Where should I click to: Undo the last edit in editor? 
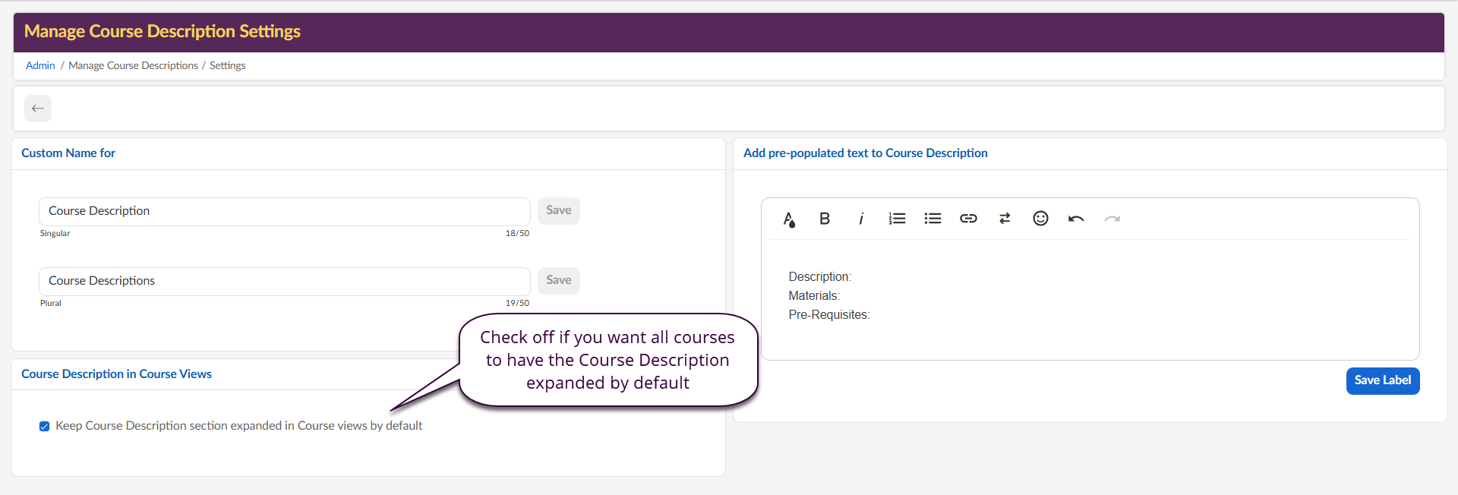[x=1076, y=219]
